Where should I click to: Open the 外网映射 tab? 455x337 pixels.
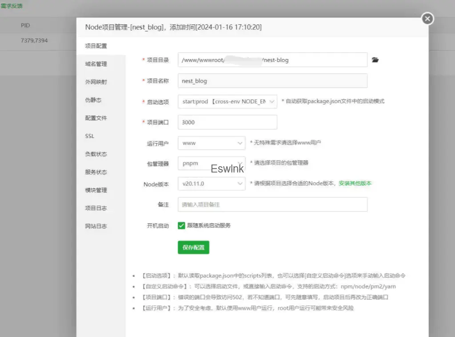pos(96,82)
